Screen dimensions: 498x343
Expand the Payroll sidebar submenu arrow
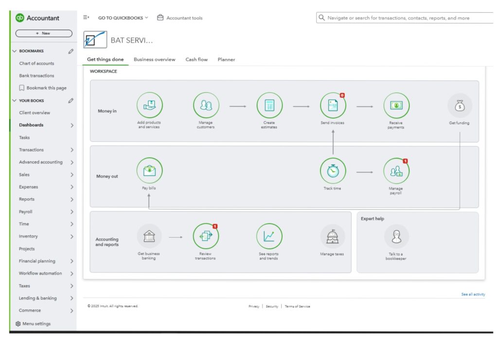pyautogui.click(x=72, y=212)
